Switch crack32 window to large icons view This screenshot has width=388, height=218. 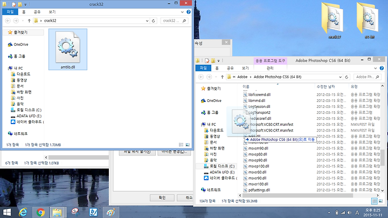(x=188, y=145)
